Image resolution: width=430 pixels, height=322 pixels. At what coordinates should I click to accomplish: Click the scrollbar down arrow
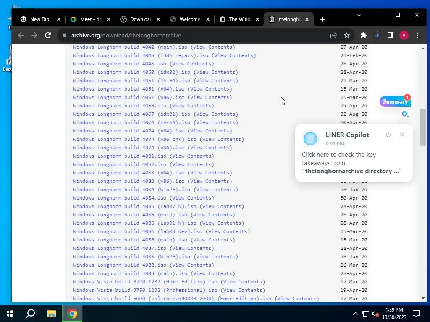[423, 298]
